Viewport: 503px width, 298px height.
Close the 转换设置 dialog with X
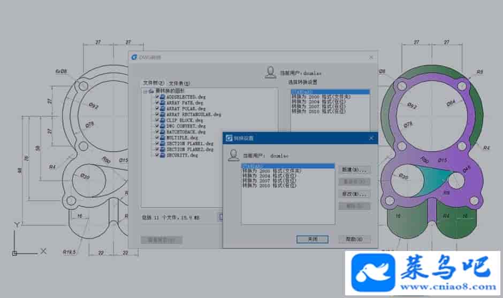[371, 138]
